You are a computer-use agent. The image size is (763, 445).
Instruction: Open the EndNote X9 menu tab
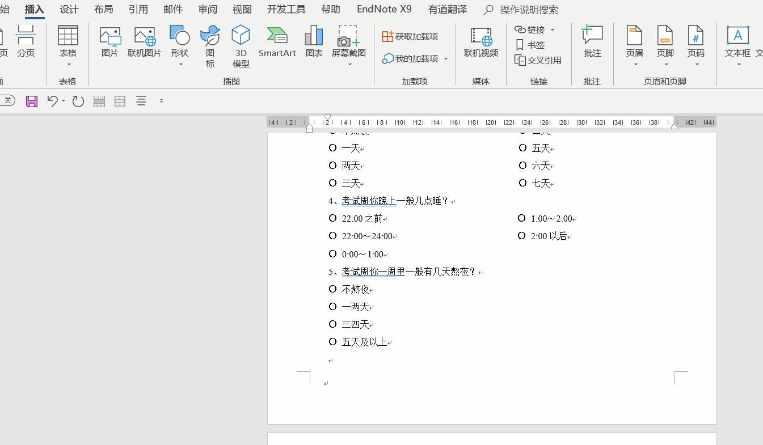(384, 9)
